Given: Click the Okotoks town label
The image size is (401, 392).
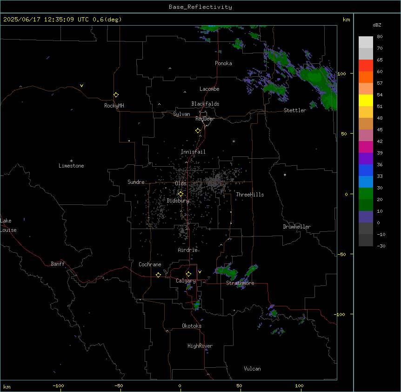Looking at the screenshot, I should pyautogui.click(x=192, y=326).
